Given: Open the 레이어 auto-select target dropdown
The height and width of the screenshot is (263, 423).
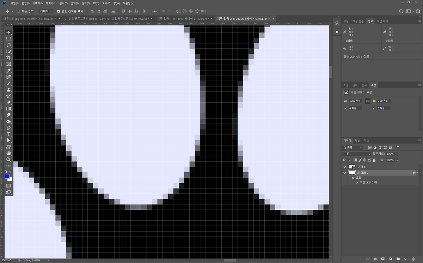Looking at the screenshot, I should click(46, 11).
